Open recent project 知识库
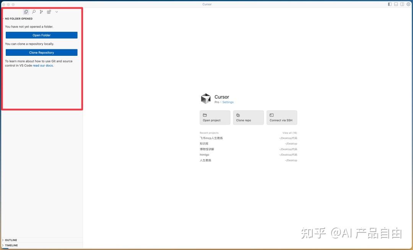Viewport: 413px width, 250px height. tap(249, 144)
